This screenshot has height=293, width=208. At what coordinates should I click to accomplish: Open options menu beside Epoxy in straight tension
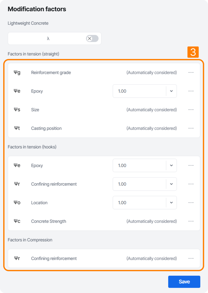click(191, 91)
